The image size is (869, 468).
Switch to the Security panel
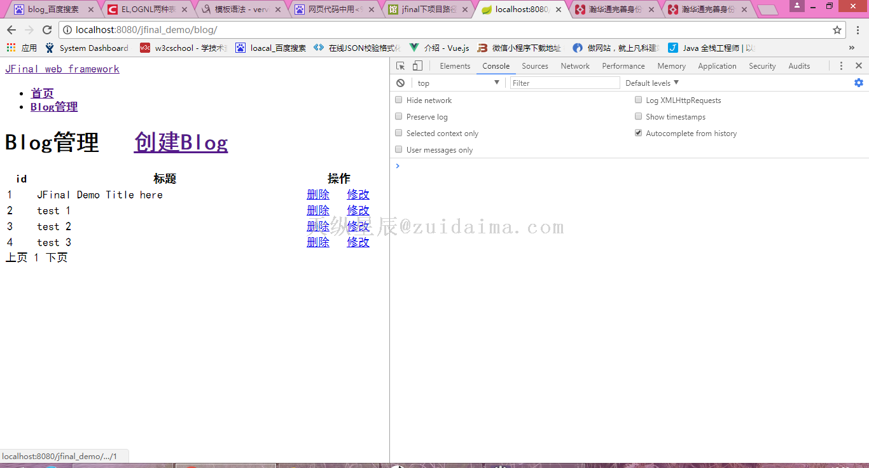tap(762, 66)
